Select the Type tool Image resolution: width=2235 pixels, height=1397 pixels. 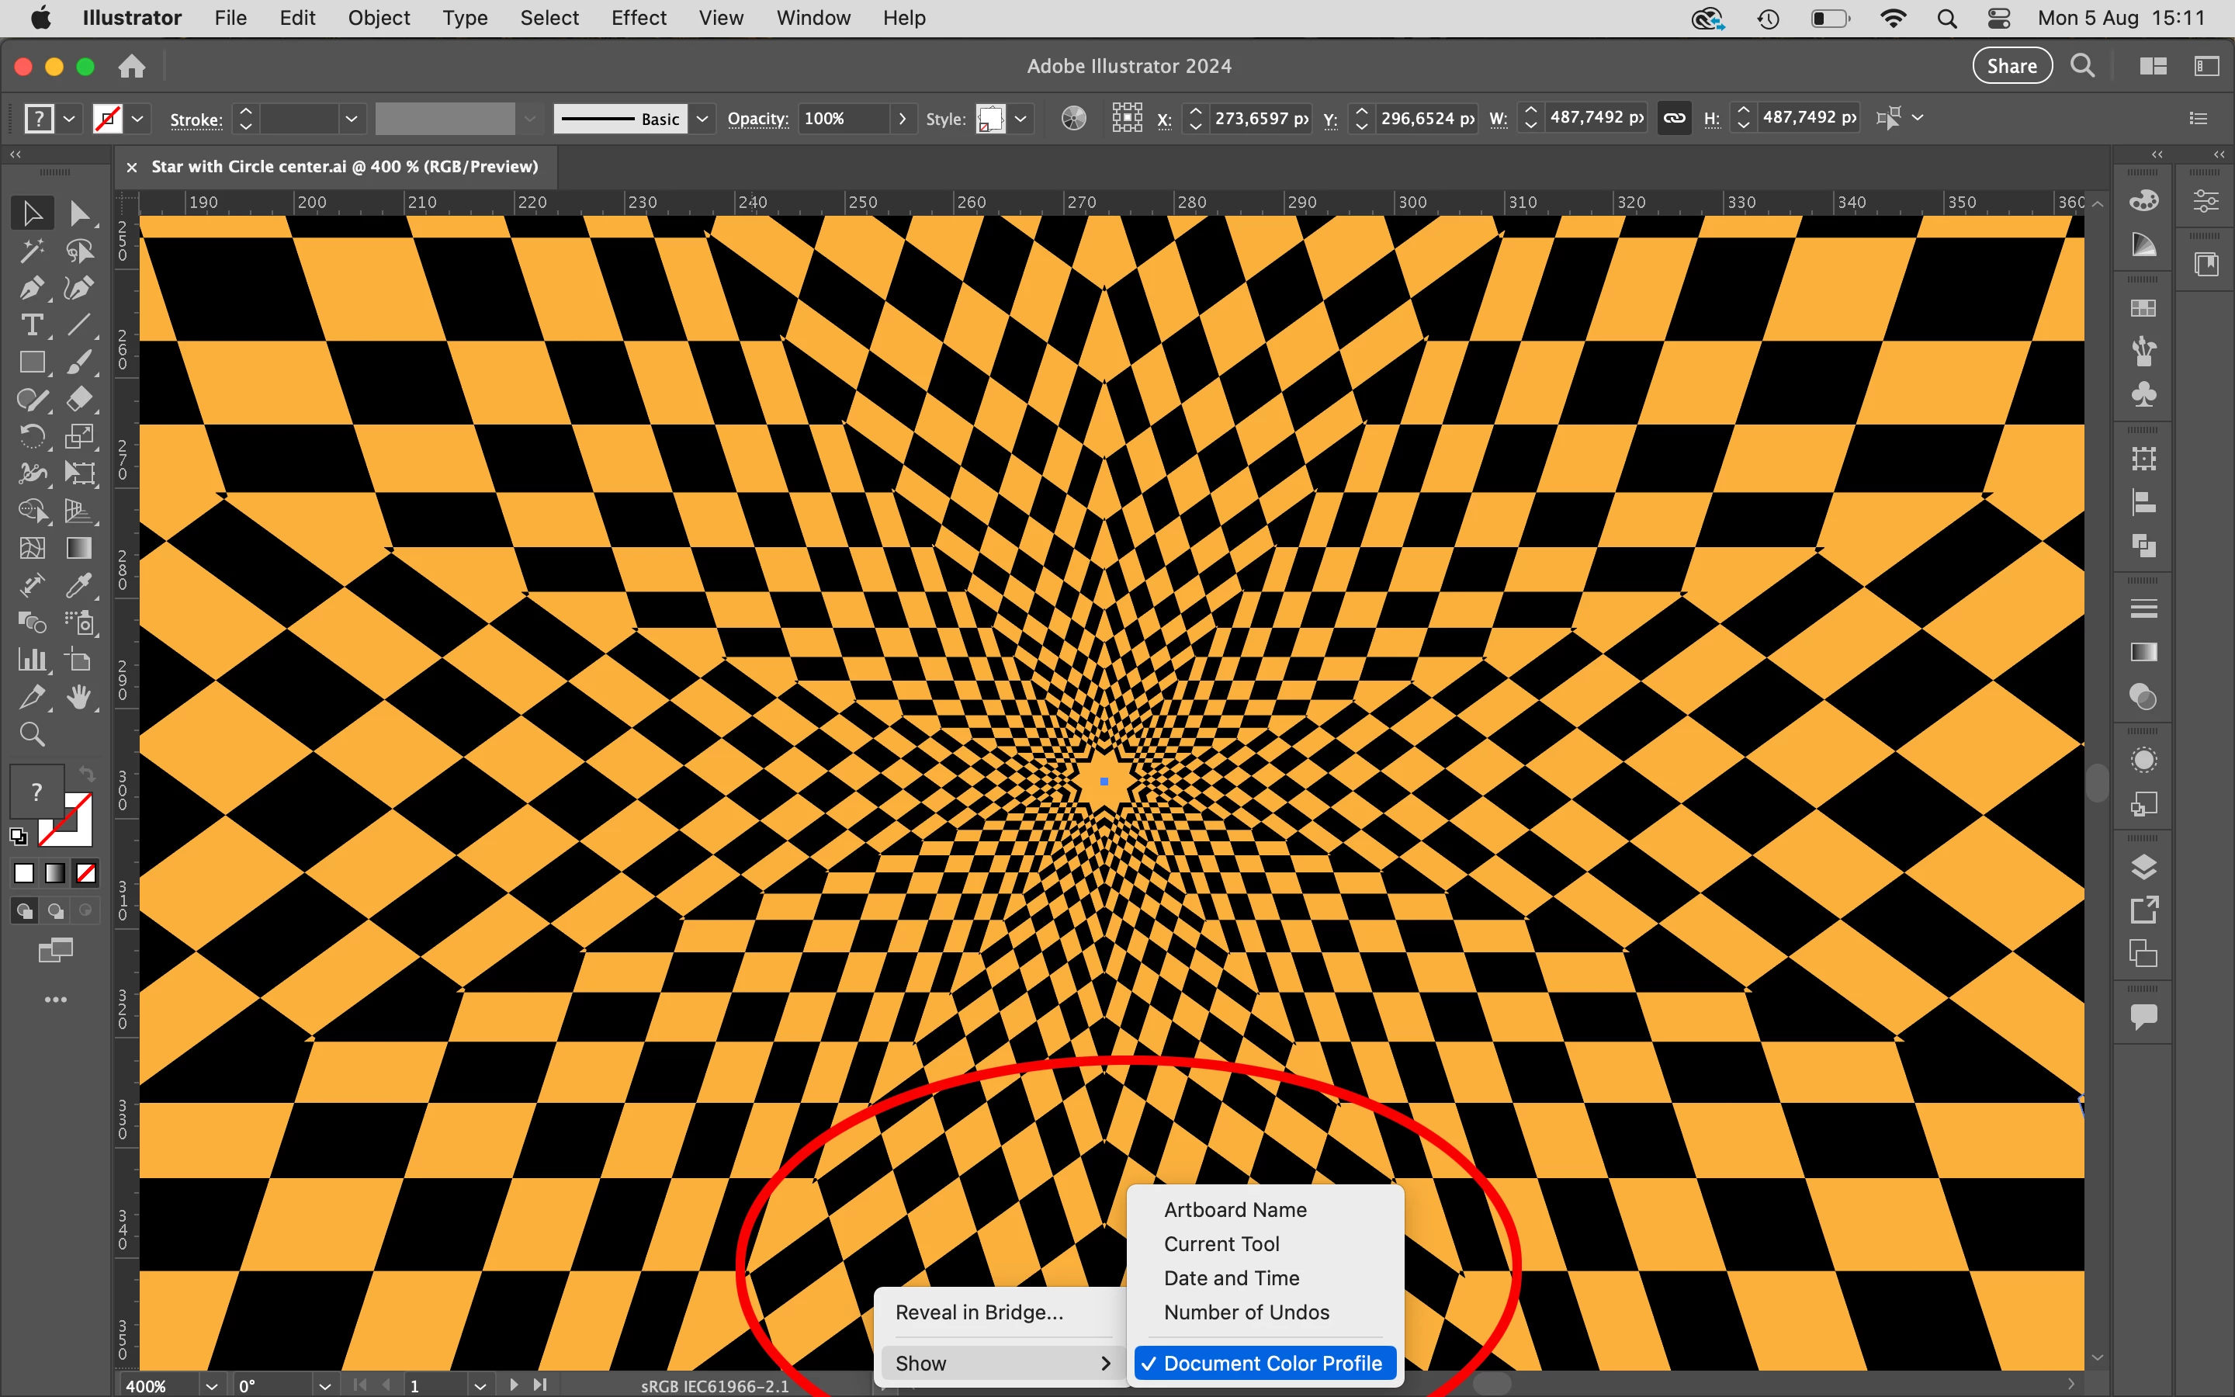[x=31, y=325]
